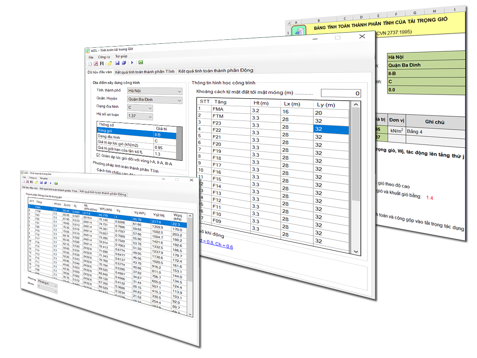Save using blue floppy icon in middle window
Image resolution: width=477 pixels, height=358 pixels.
[117, 63]
